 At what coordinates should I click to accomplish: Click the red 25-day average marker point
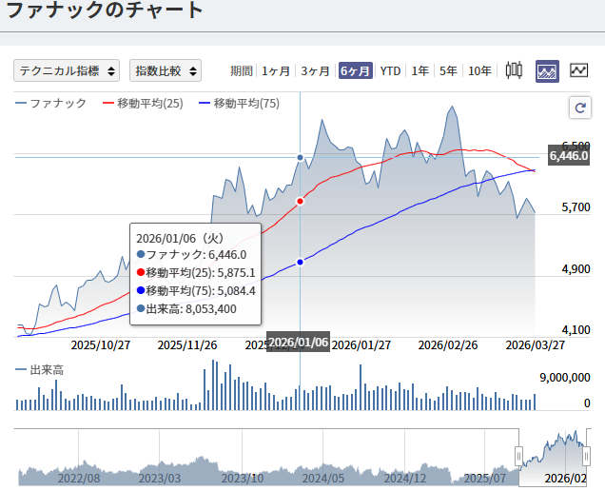pyautogui.click(x=301, y=201)
